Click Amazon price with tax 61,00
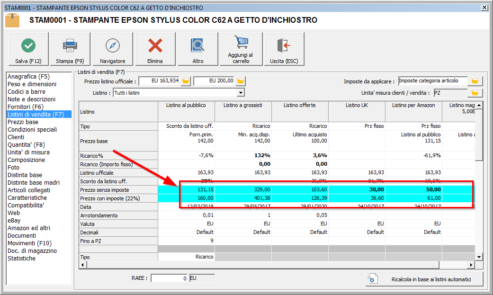 point(414,198)
